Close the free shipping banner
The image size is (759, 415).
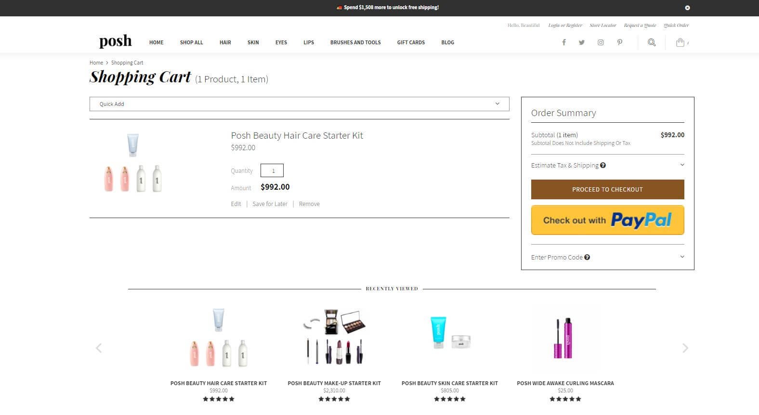tap(687, 8)
